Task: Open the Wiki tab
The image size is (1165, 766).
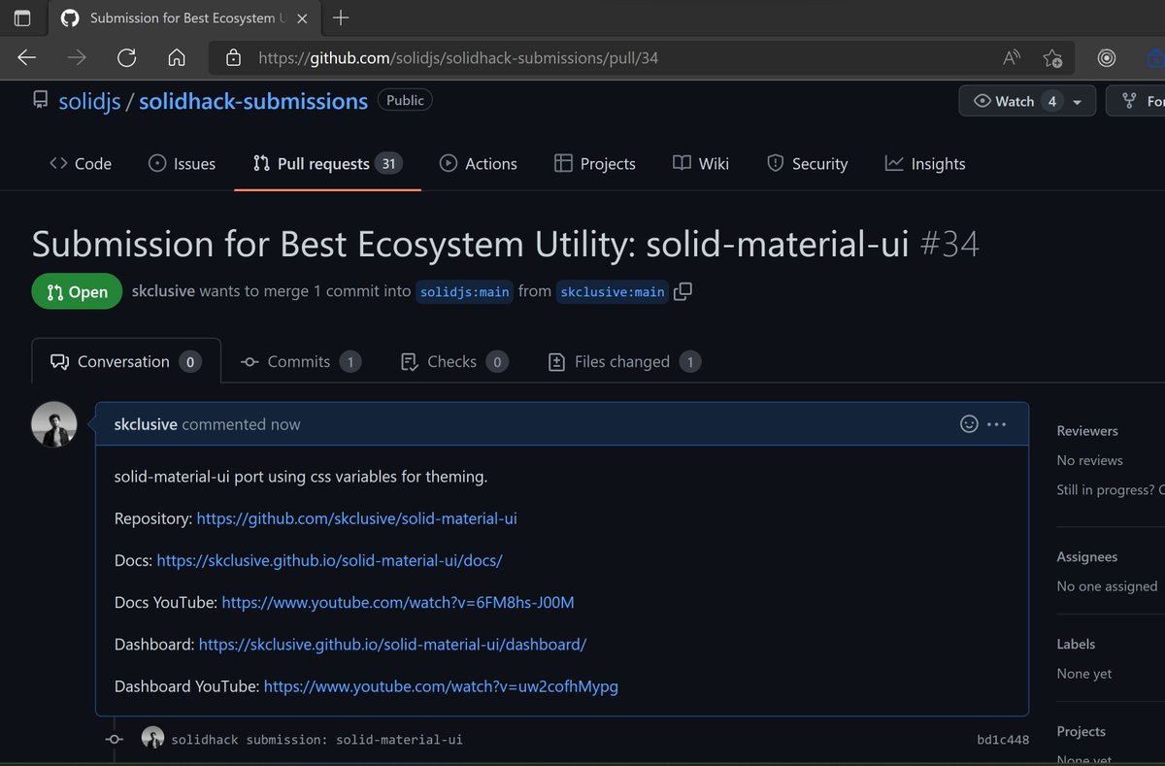Action: pyautogui.click(x=700, y=164)
